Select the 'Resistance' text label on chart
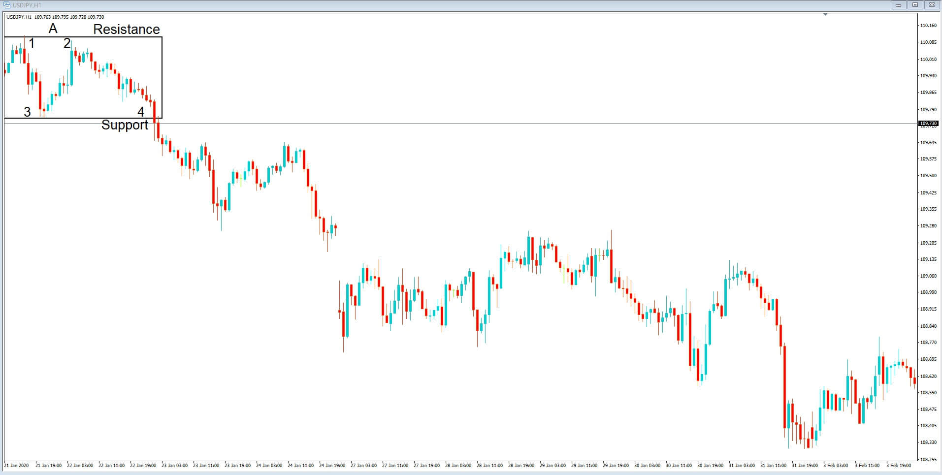This screenshot has height=475, width=942. coord(127,30)
